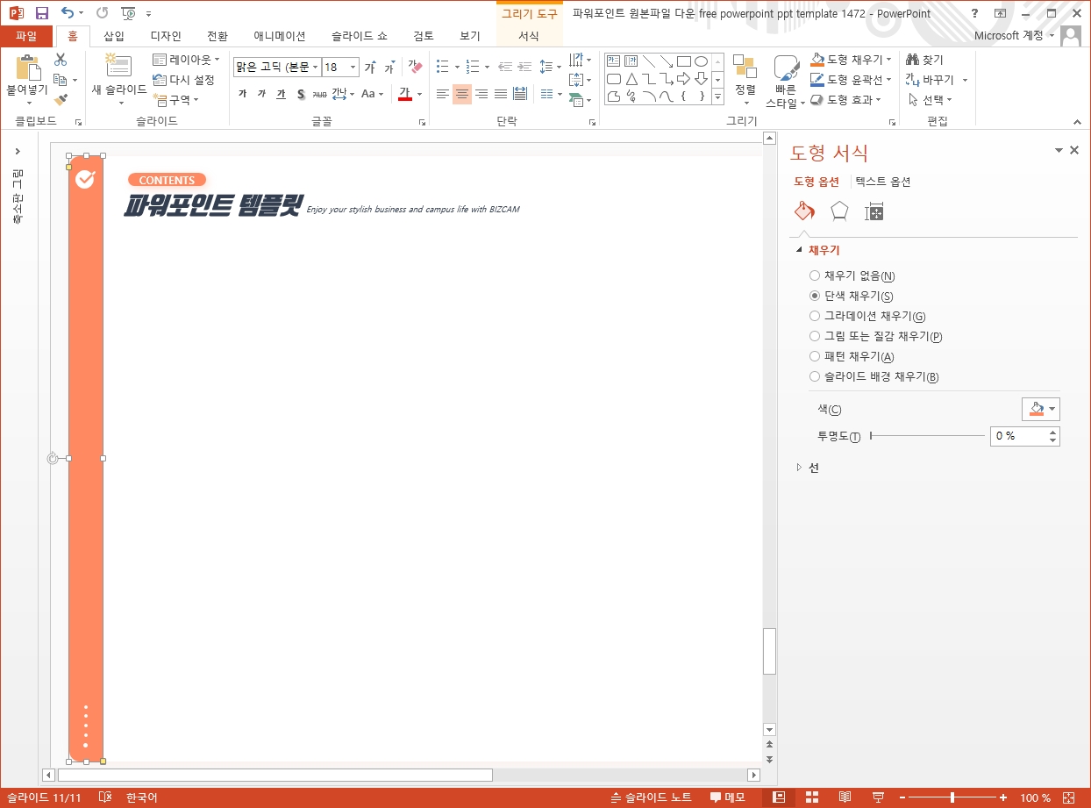Select the Format Painter brush icon

point(61,100)
